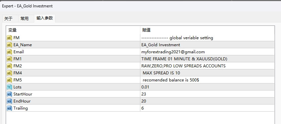The image size is (281, 124).
Task: Select the FM5 recommended balance row
Action: [x=140, y=80]
